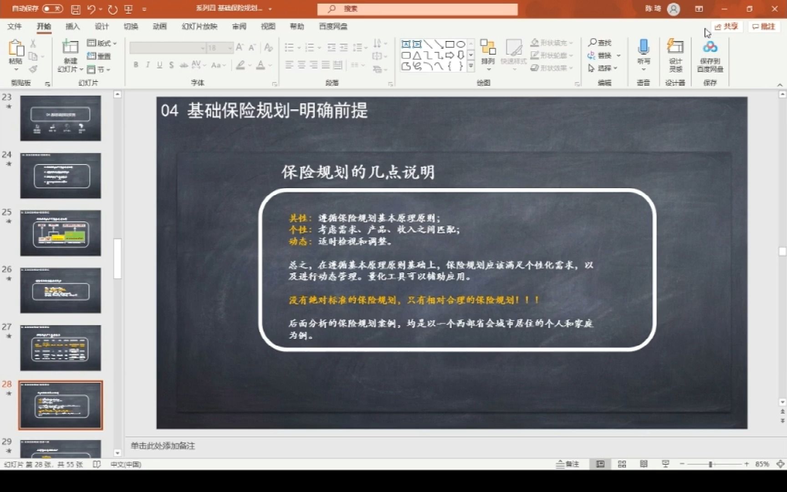Open Design Ideas (设计灵感) icon
Screen dimensions: 787x492
coord(675,47)
